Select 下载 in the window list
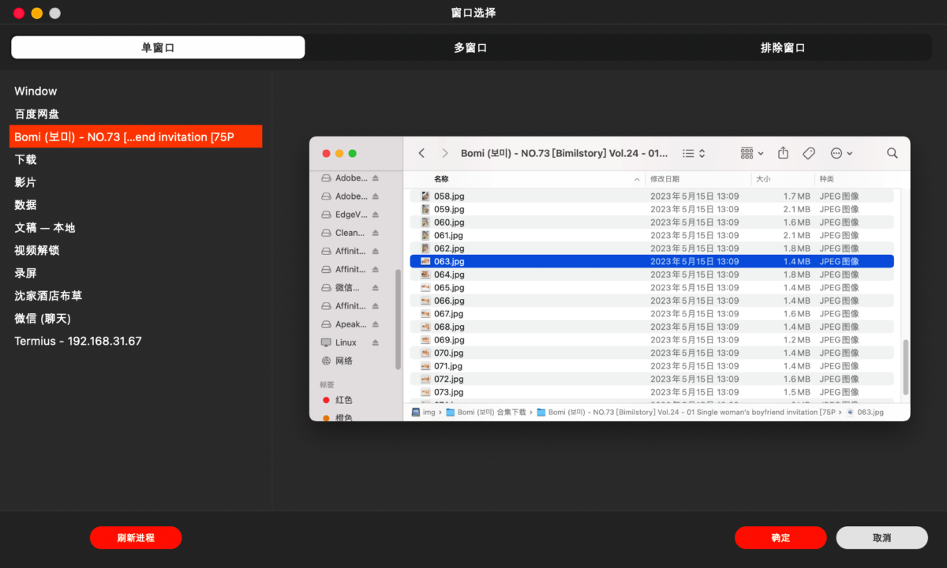This screenshot has width=947, height=568. pos(136,159)
